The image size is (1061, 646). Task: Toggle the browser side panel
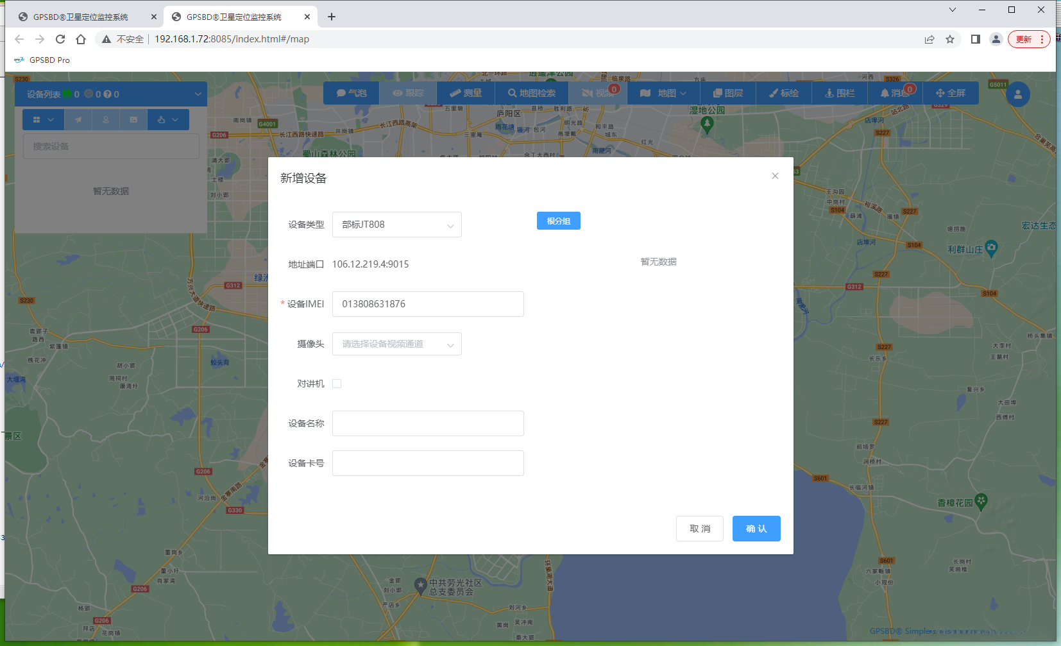click(x=976, y=39)
